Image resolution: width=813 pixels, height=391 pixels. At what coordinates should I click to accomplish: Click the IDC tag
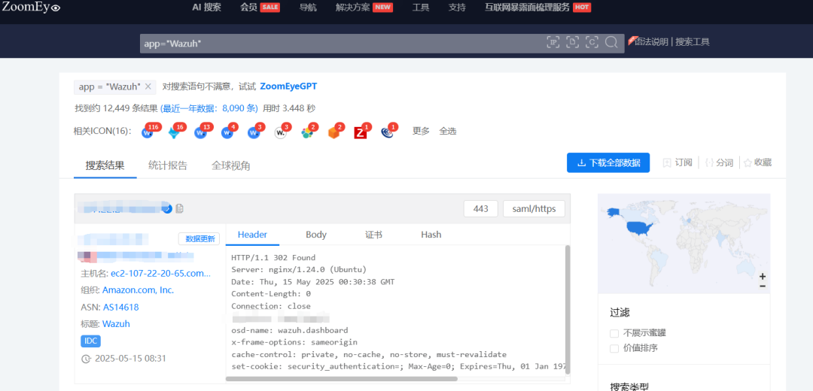tap(91, 341)
